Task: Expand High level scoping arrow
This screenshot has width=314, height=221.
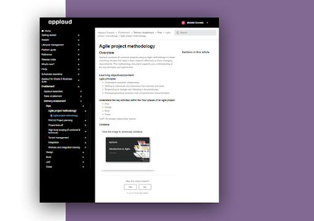Action: 85,132
